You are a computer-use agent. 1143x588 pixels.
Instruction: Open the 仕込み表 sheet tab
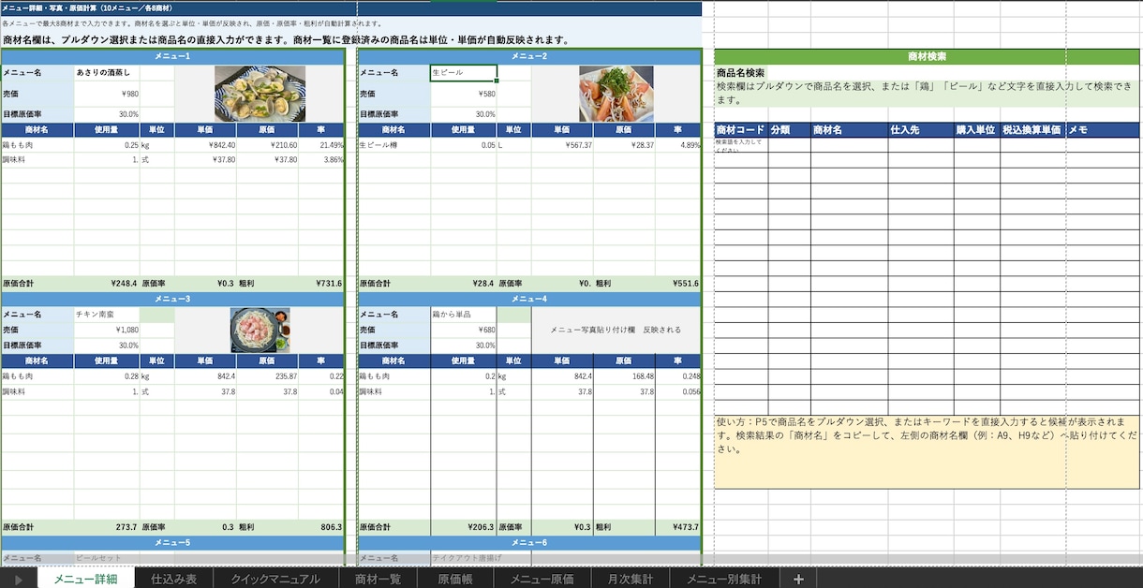pyautogui.click(x=174, y=580)
